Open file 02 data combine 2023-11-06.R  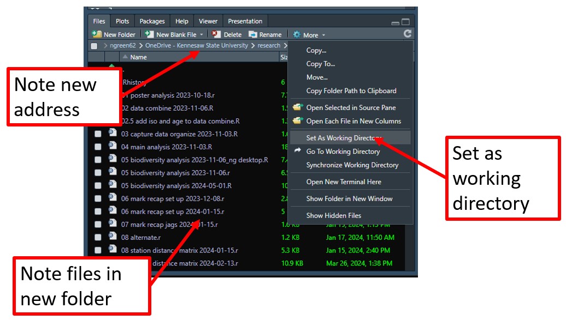[167, 108]
